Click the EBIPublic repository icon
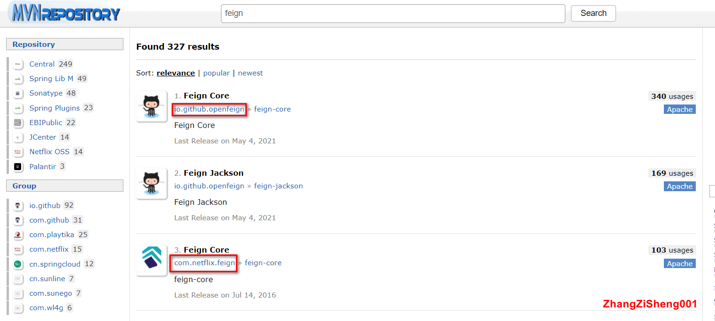The image size is (715, 321). pos(18,123)
